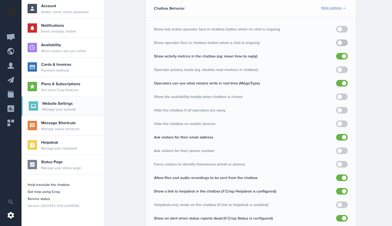Disable the MagicType real-time typing toggle
392x226 pixels.
point(342,83)
